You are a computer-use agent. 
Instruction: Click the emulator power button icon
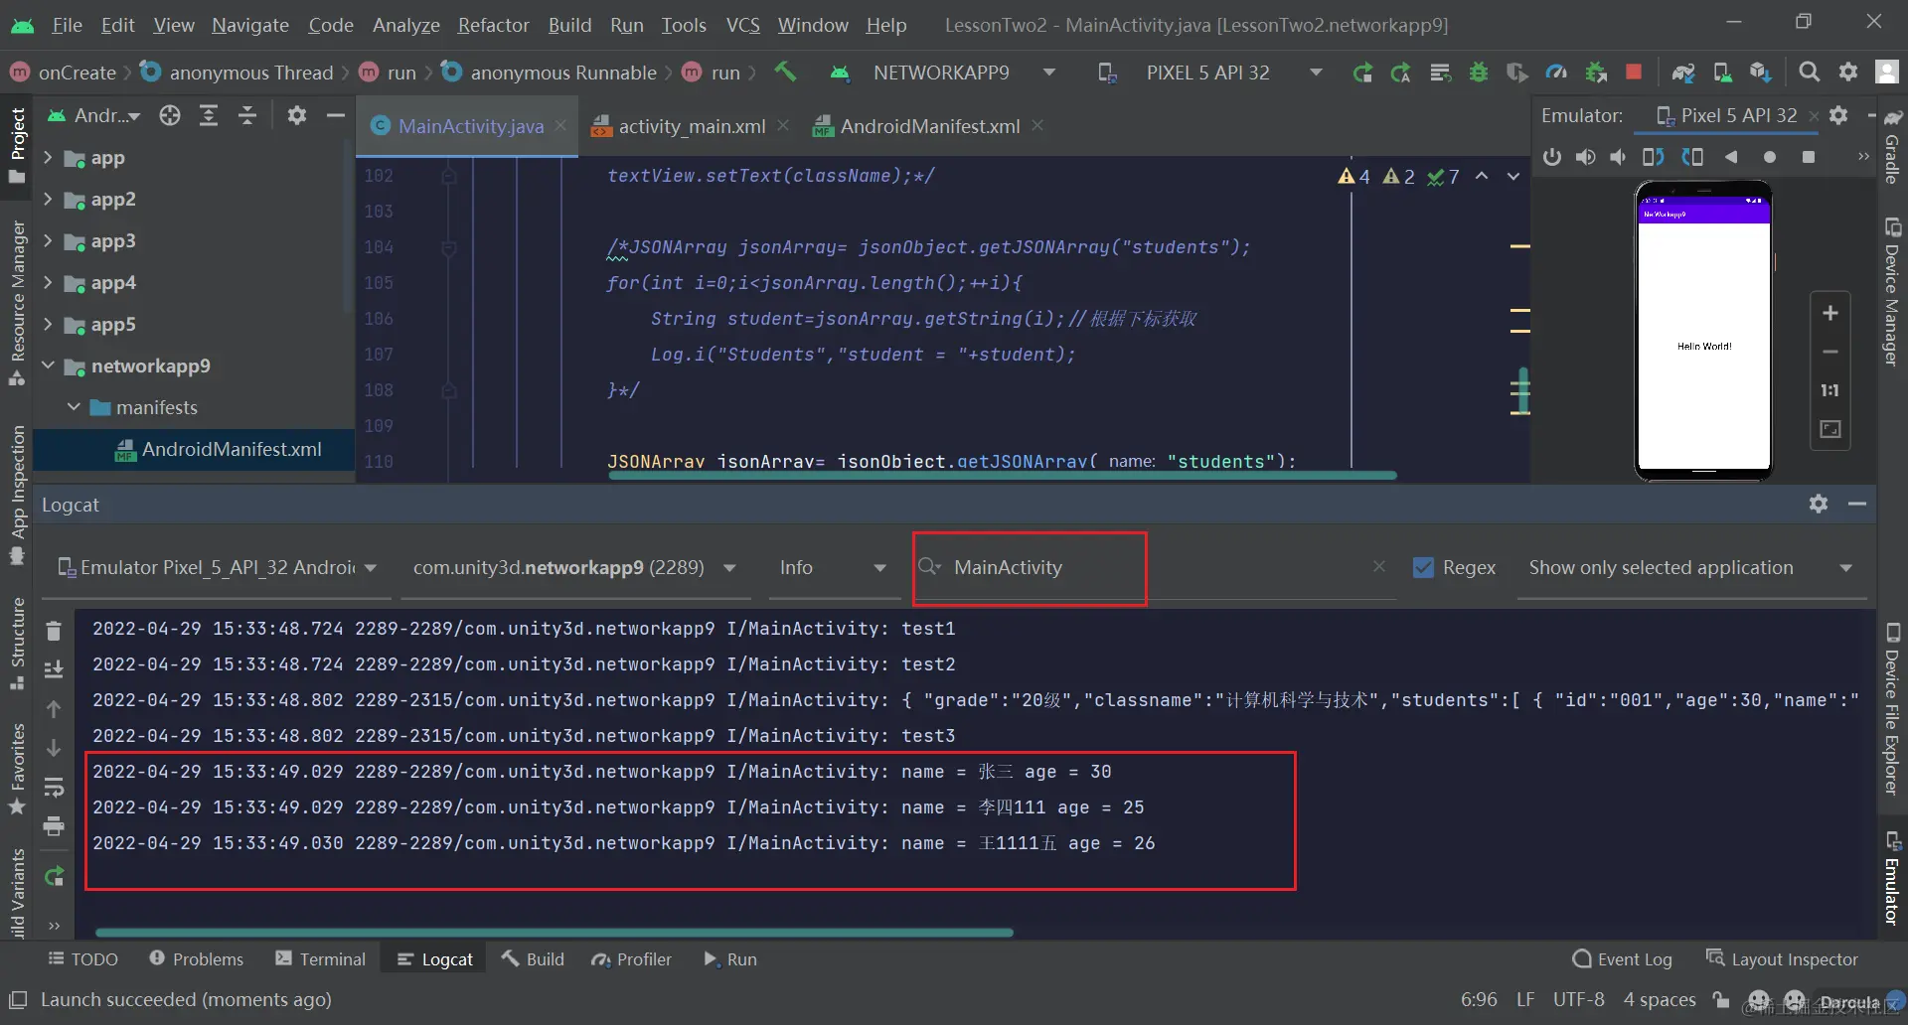(x=1552, y=157)
